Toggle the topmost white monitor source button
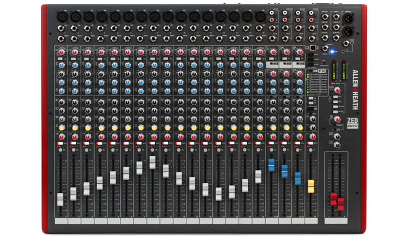Screen dimensions: 402x236 tap(335, 97)
